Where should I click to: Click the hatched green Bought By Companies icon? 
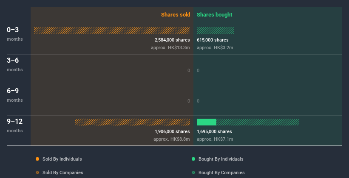193,172
